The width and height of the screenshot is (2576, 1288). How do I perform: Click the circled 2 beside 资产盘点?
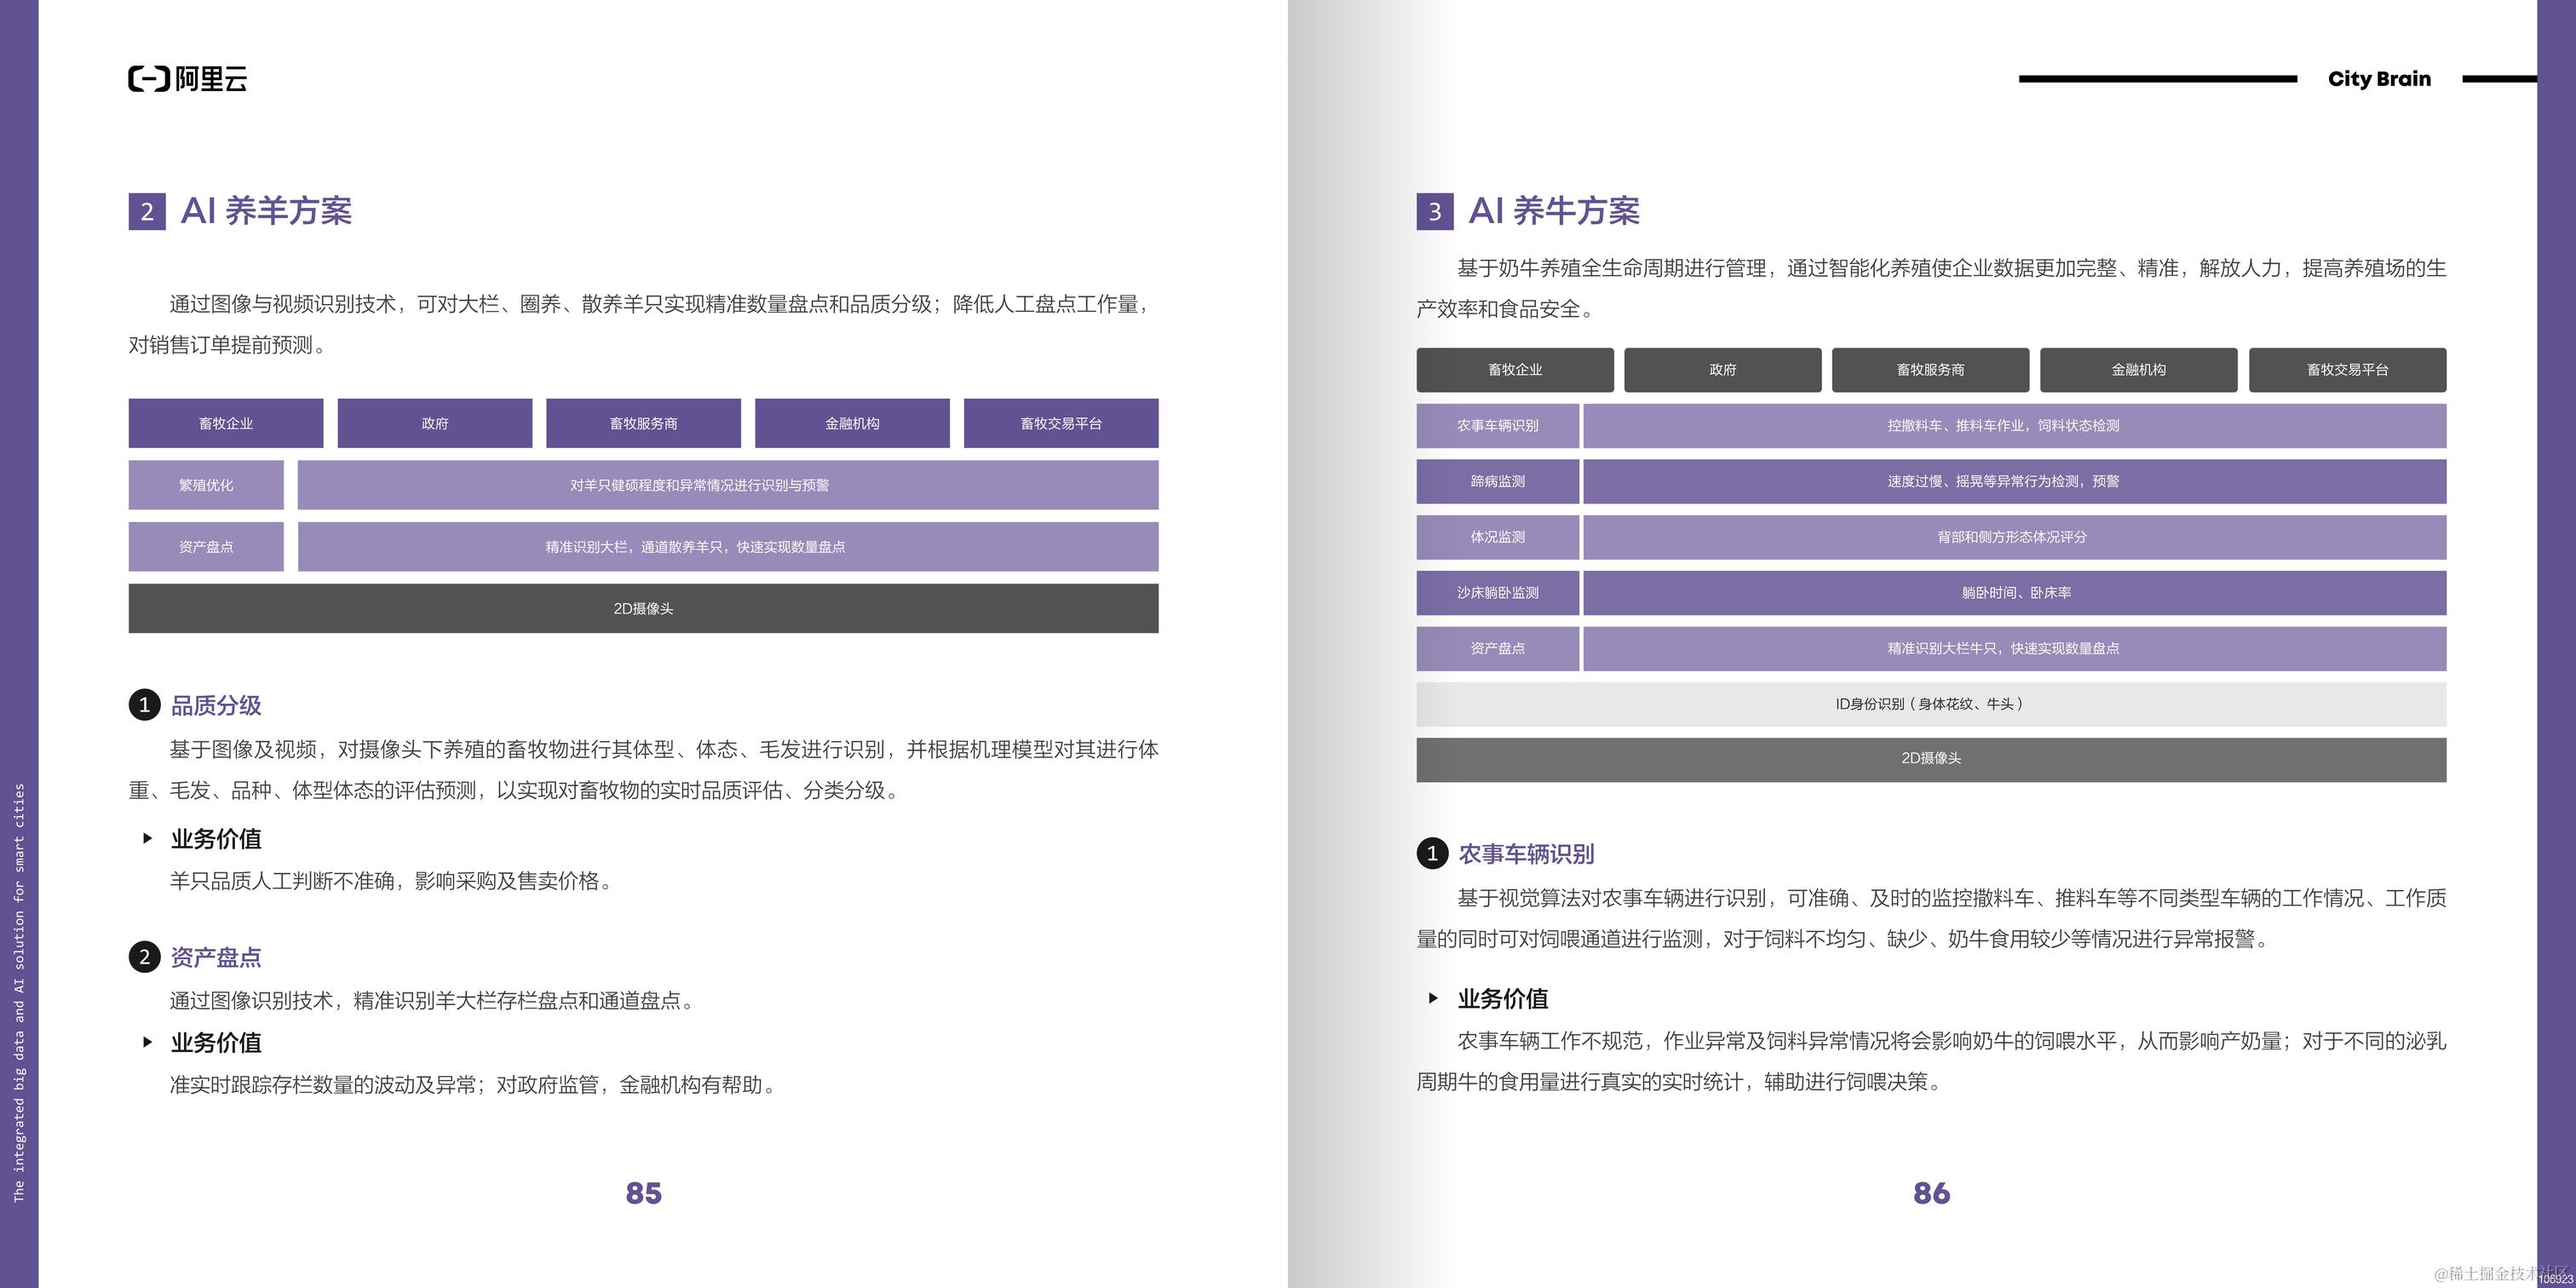(144, 957)
